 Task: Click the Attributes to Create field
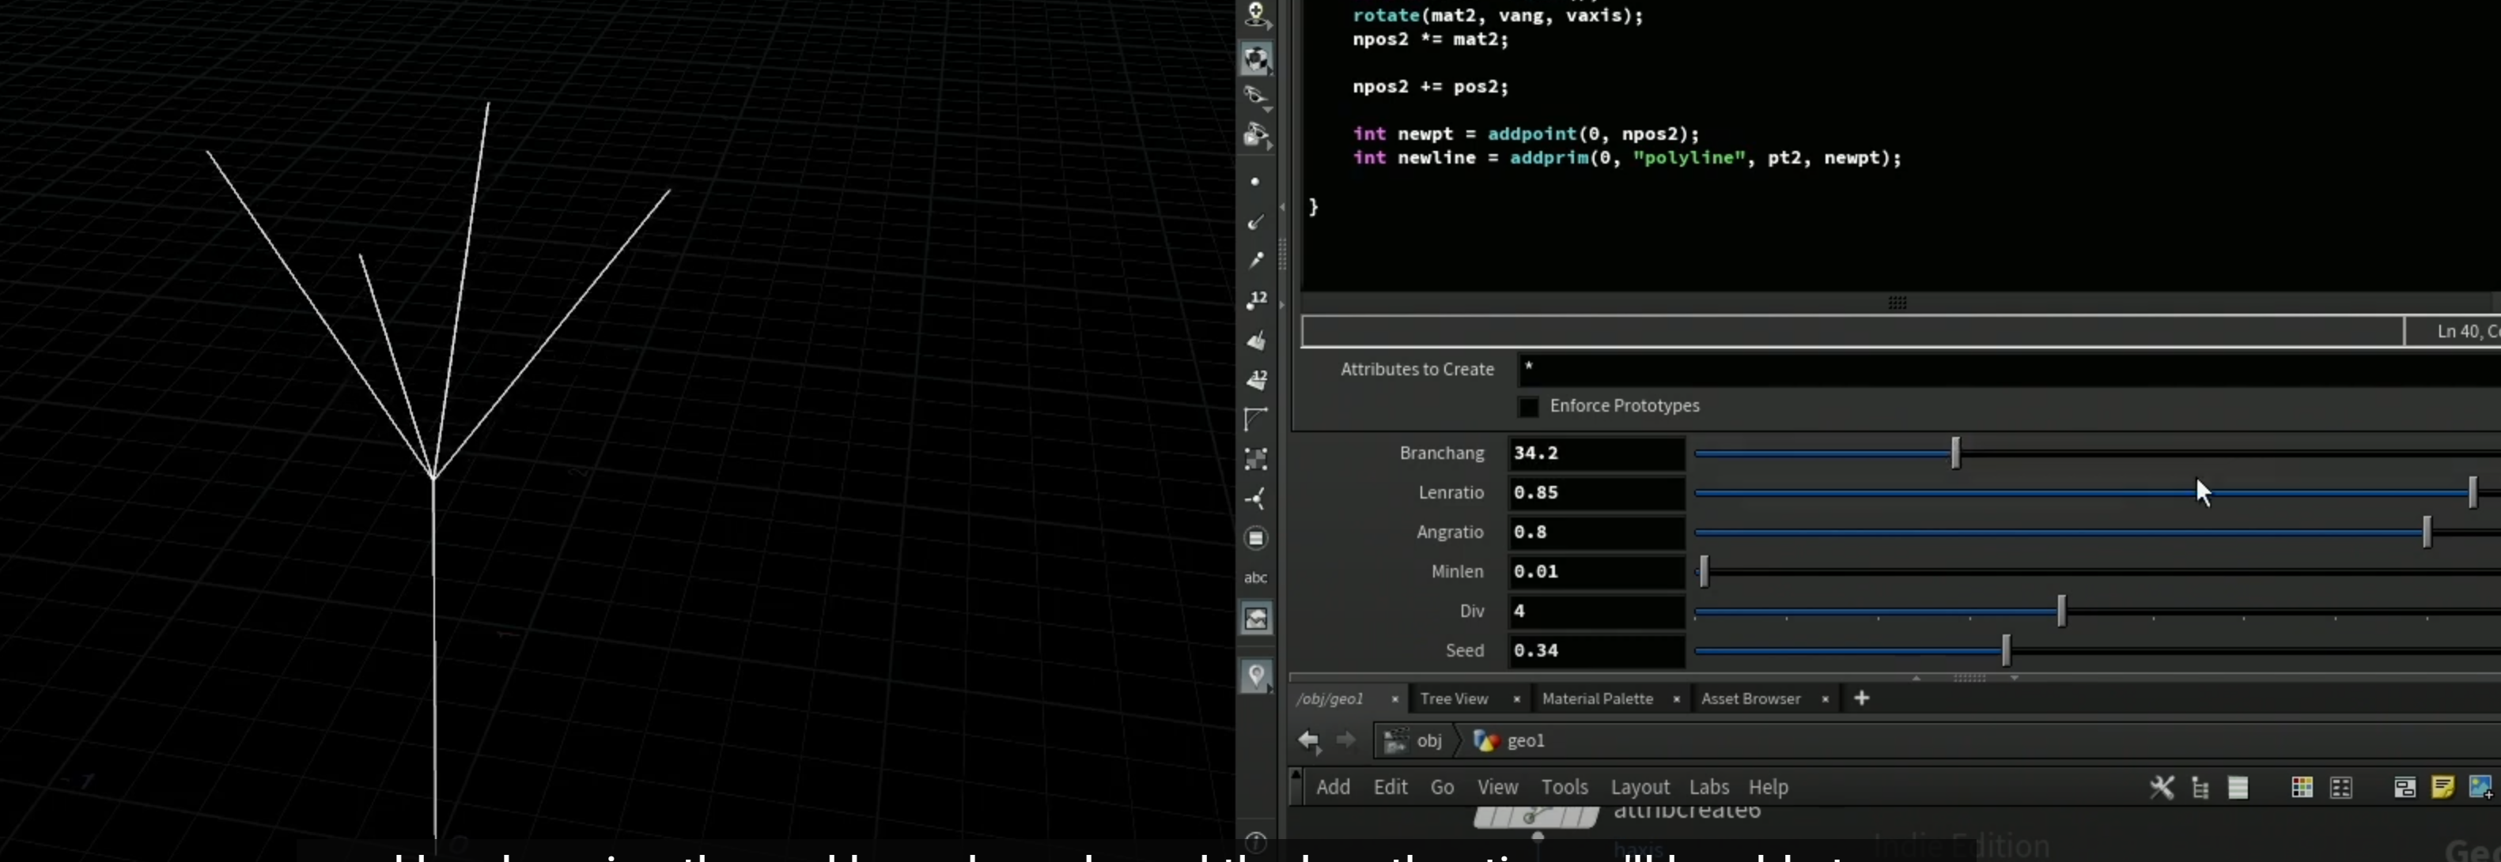click(2009, 370)
